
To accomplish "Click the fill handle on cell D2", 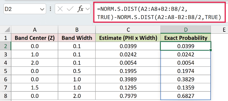I will coord(211,50).
